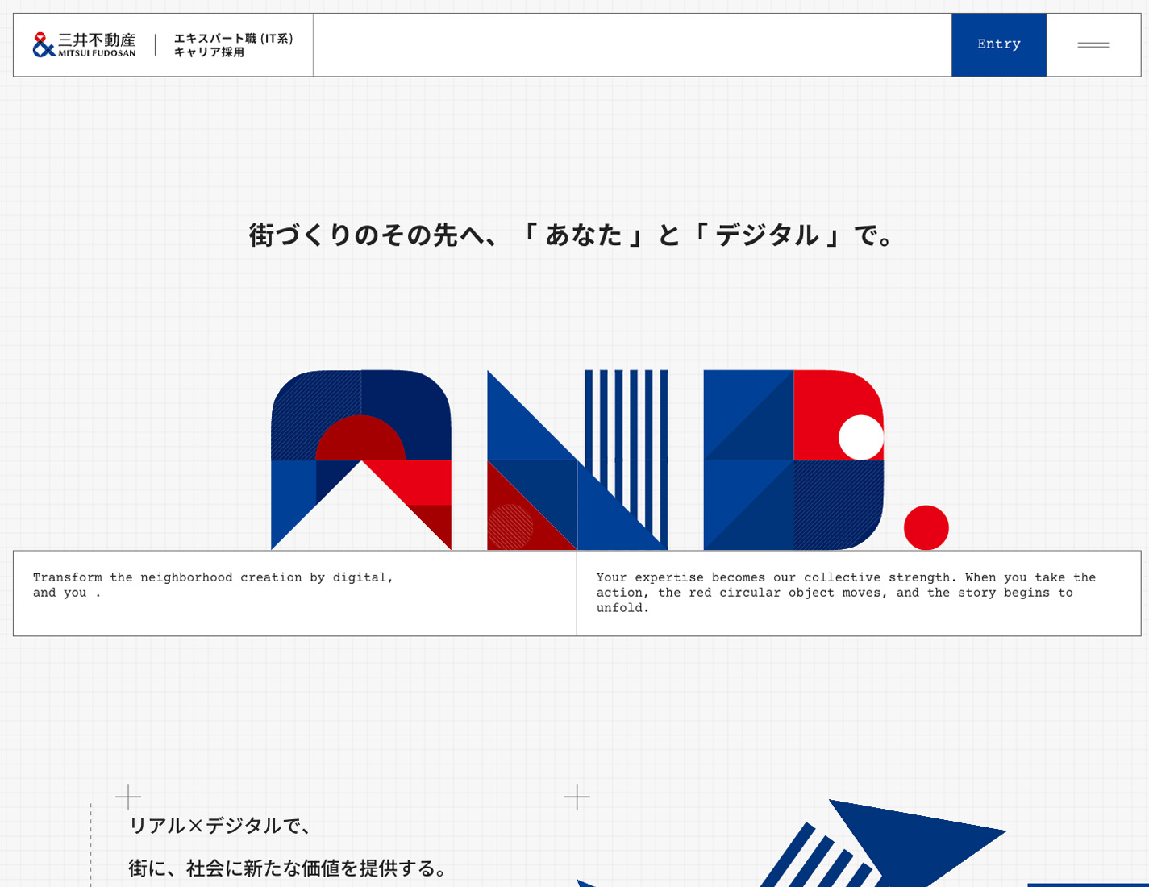Click the letter D graphic block

pos(793,460)
